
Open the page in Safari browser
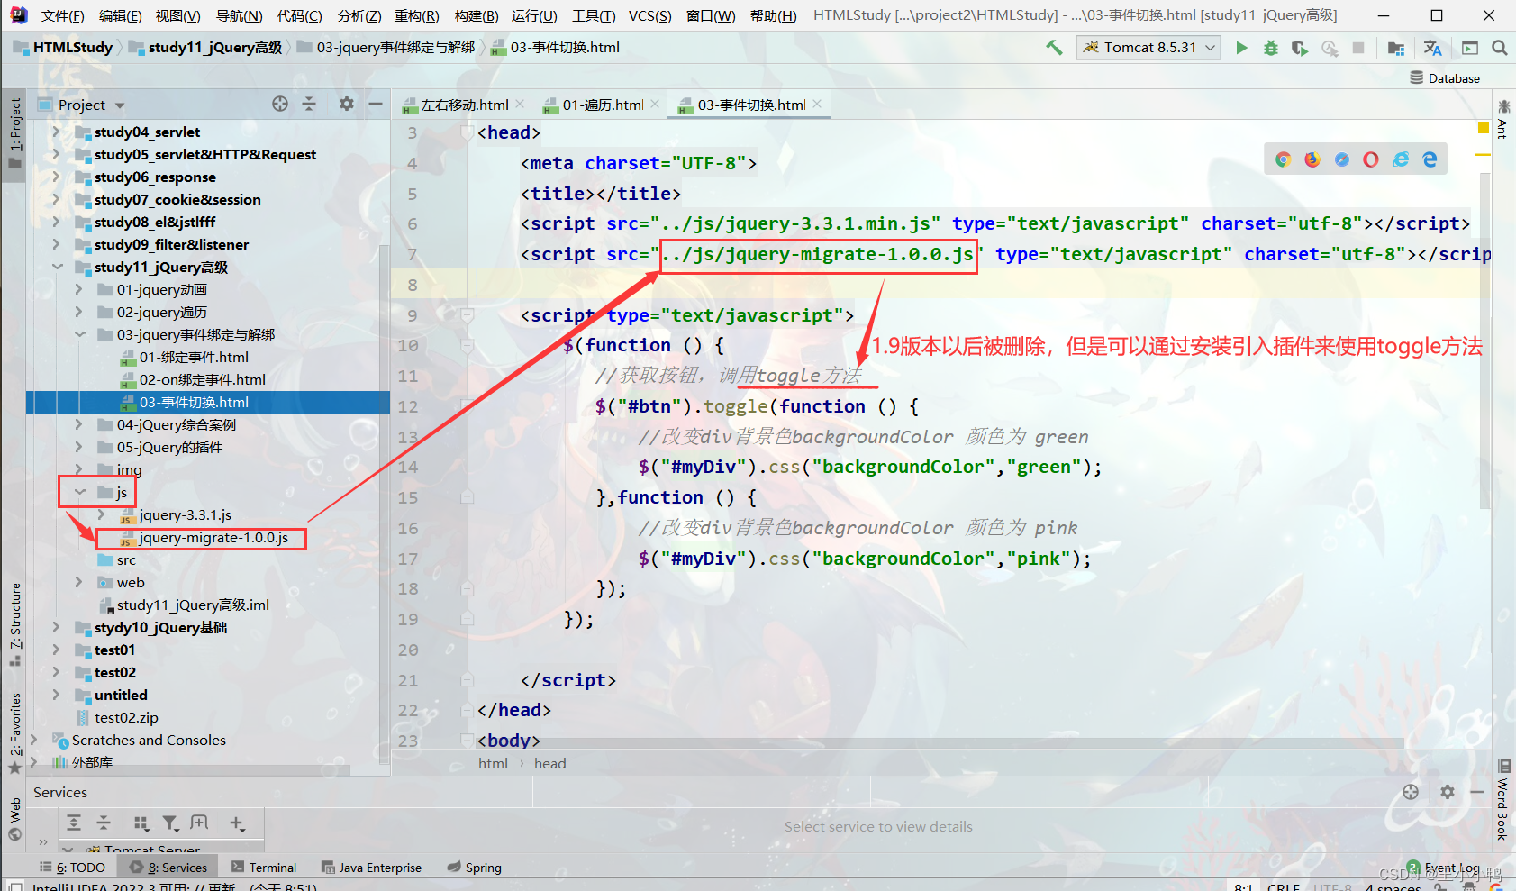tap(1342, 159)
